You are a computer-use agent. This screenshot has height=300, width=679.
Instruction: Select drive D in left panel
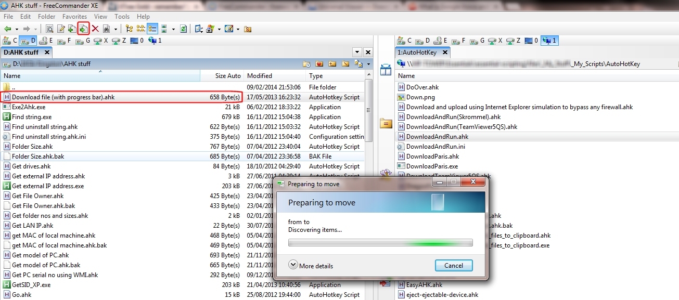pyautogui.click(x=30, y=41)
